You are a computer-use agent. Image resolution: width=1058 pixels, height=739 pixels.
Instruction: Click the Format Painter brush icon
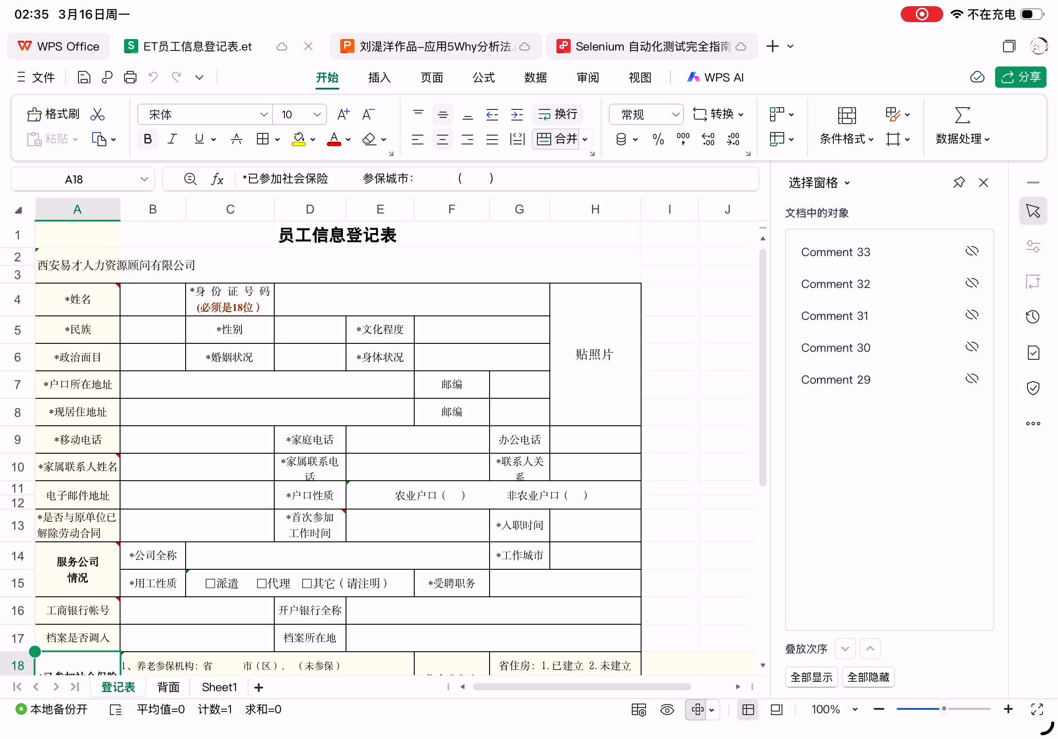coord(35,114)
